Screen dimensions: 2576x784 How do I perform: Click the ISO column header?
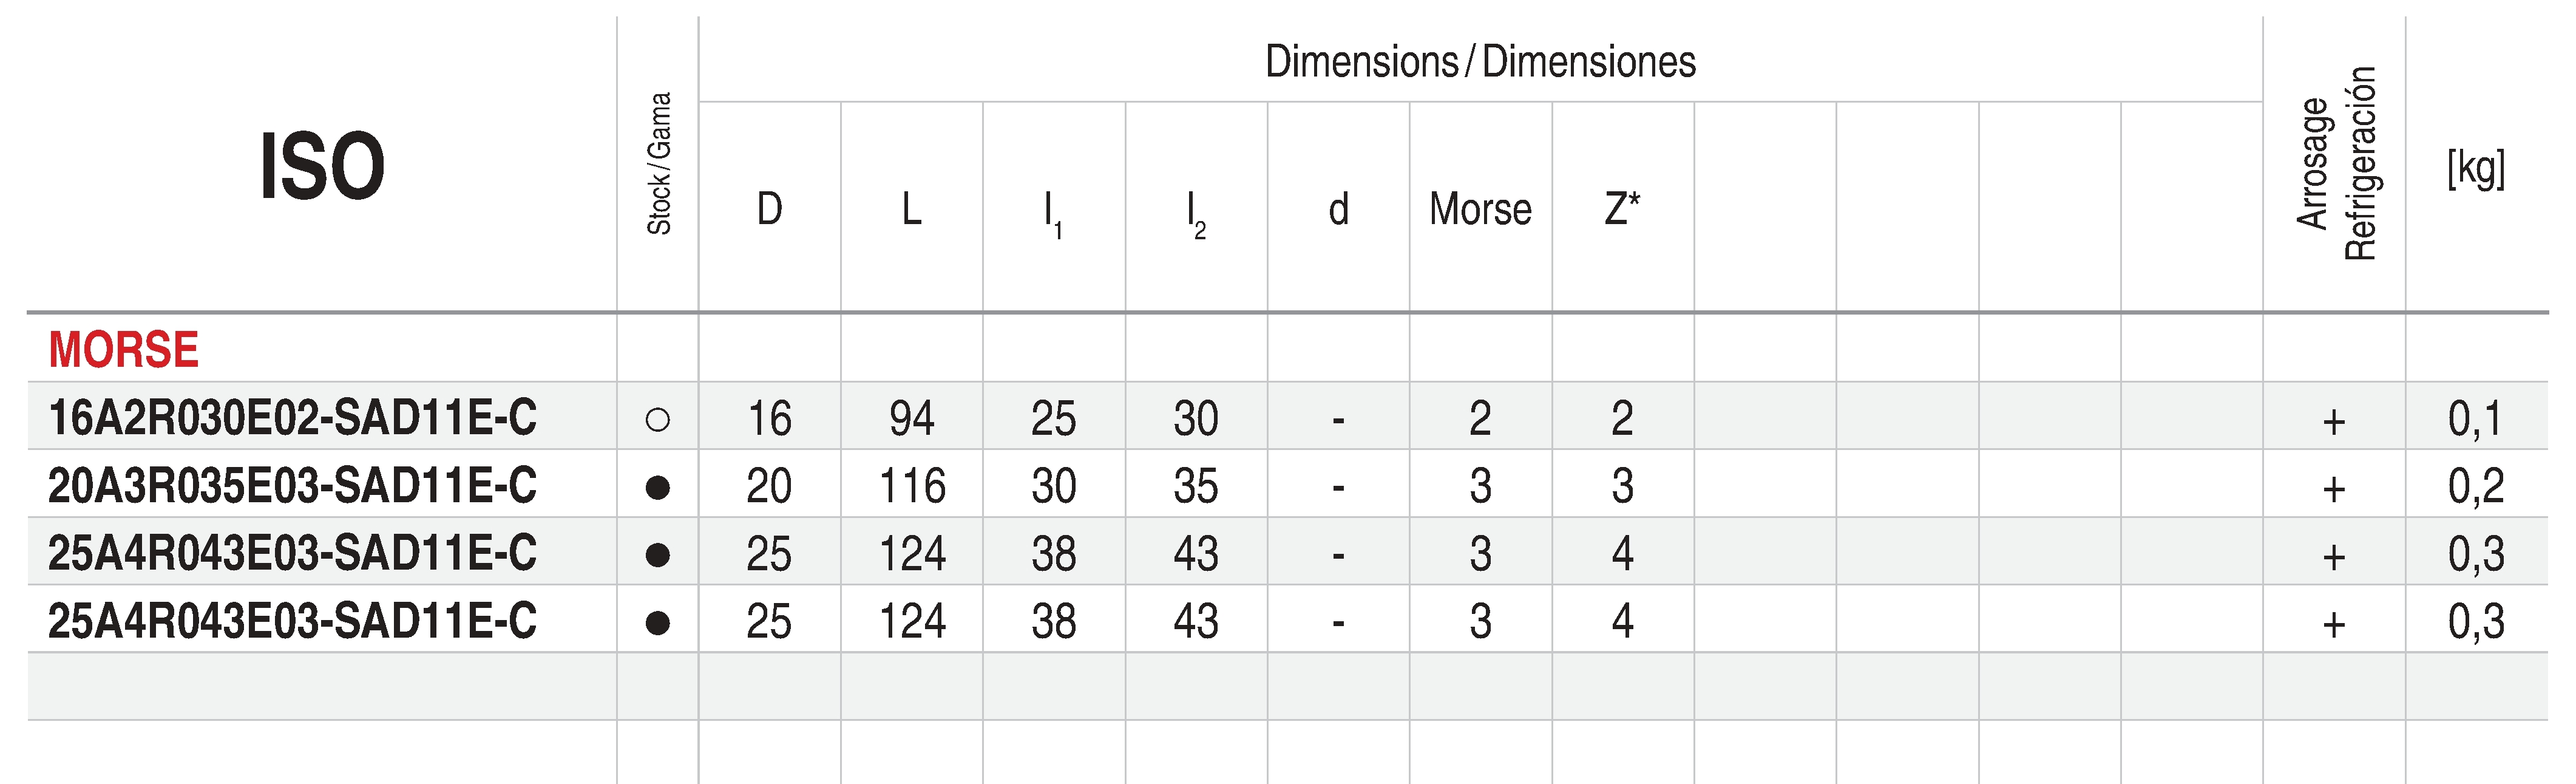(x=322, y=167)
